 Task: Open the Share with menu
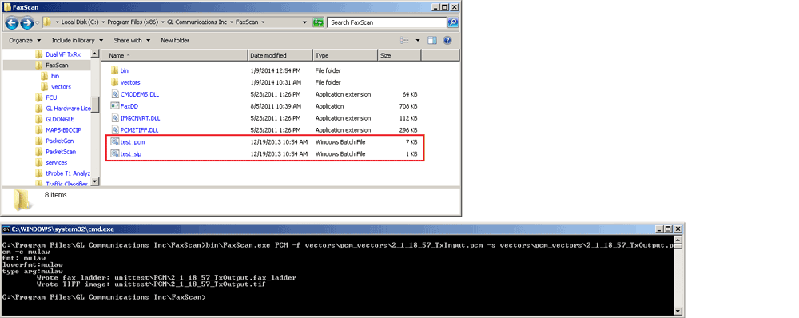click(132, 40)
